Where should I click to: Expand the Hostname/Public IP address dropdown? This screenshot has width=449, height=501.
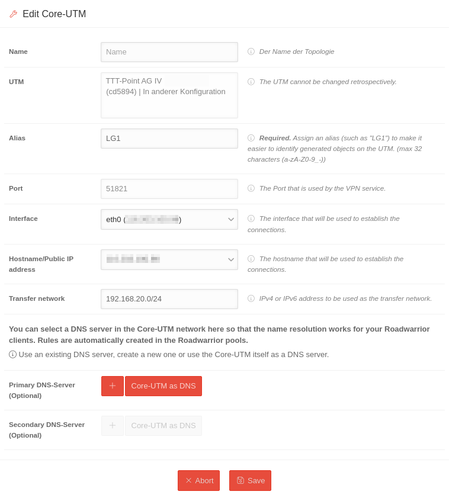[169, 259]
